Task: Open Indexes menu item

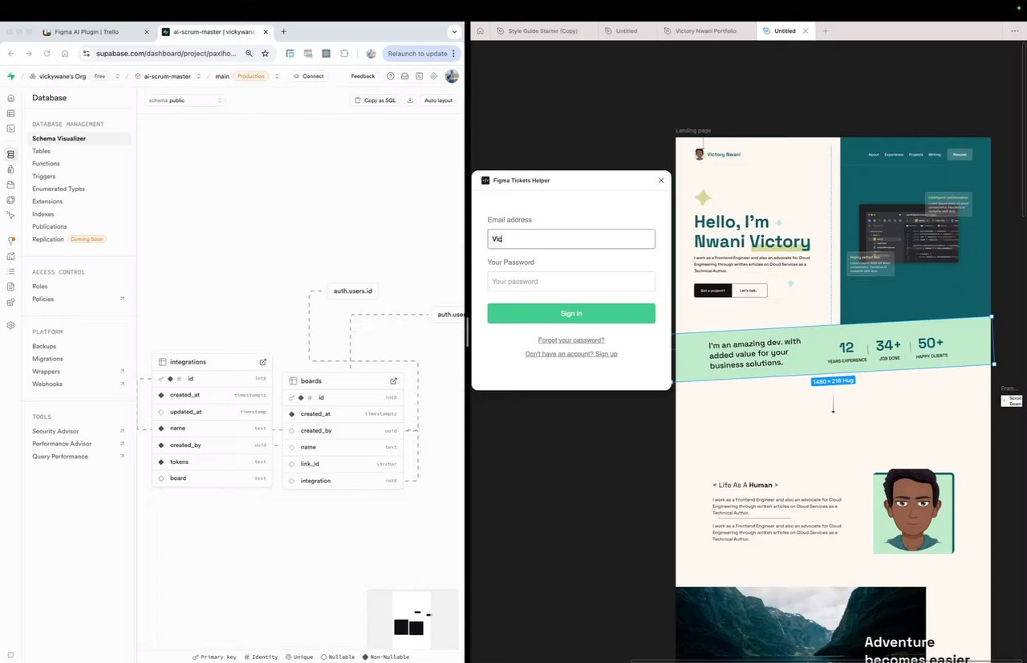Action: click(x=43, y=214)
